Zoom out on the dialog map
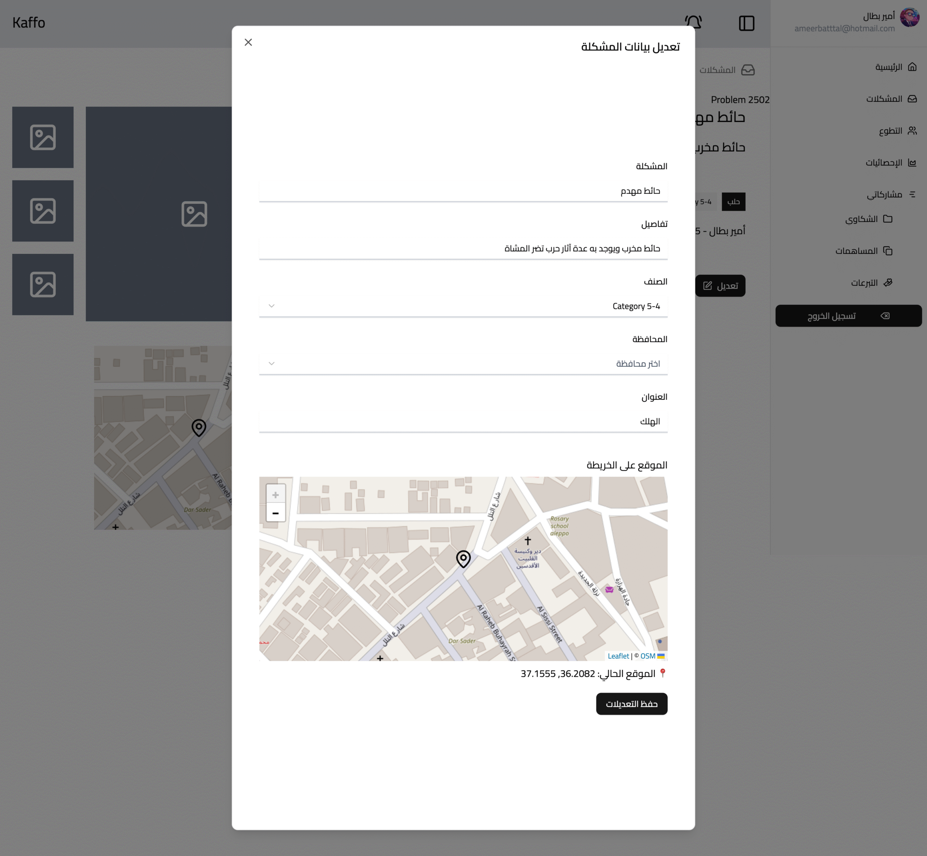927x856 pixels. 276,513
